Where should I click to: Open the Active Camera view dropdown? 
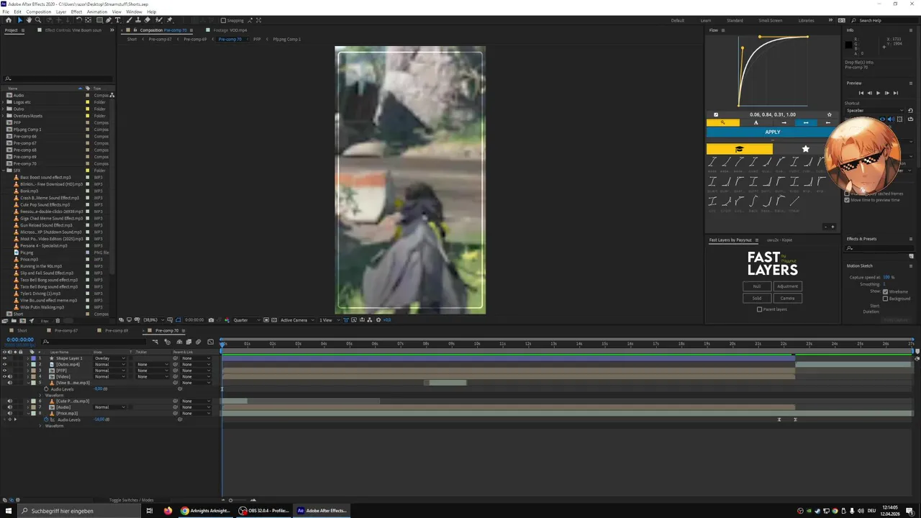coord(297,320)
